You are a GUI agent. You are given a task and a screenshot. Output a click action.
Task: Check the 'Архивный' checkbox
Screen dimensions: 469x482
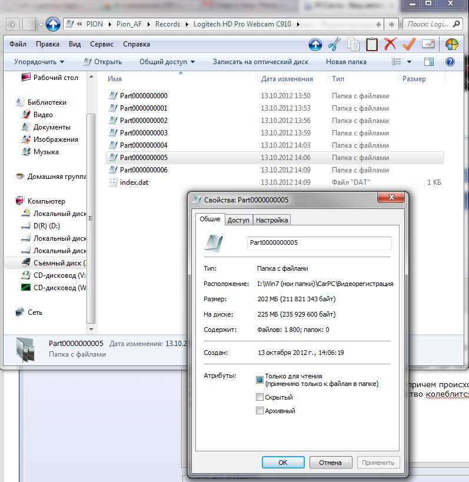point(260,411)
